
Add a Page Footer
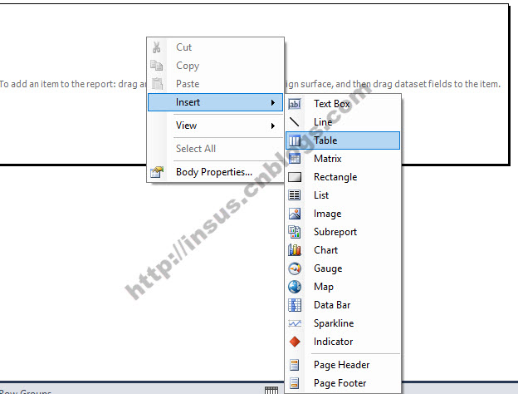(343, 383)
